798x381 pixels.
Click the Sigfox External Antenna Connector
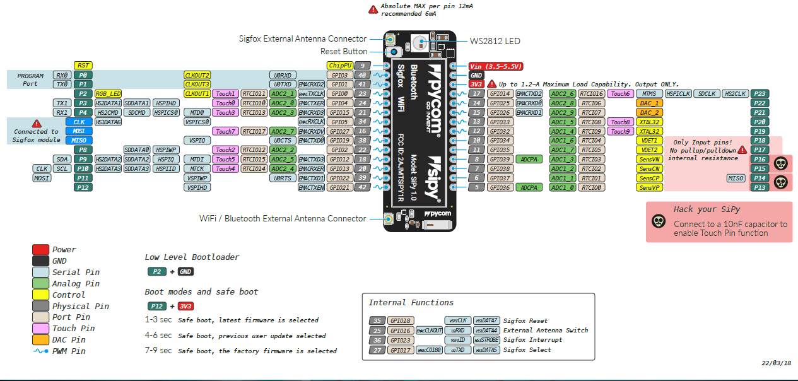(x=390, y=39)
